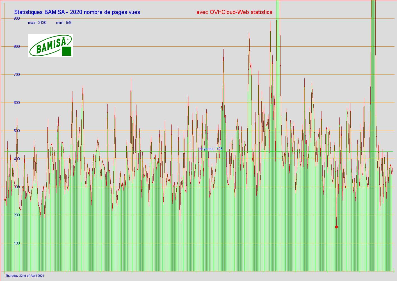Click the 900 y-axis value label
The image size is (397, 281).
[17, 18]
